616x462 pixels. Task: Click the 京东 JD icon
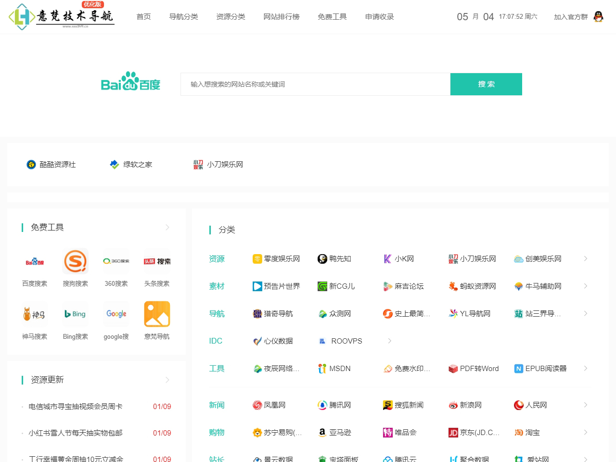coord(453,432)
